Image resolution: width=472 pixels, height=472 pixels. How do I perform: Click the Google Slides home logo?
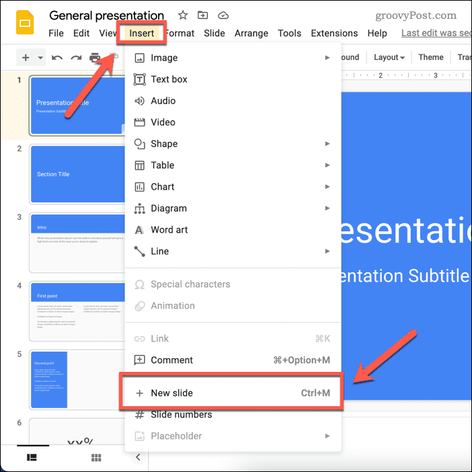coord(25,23)
